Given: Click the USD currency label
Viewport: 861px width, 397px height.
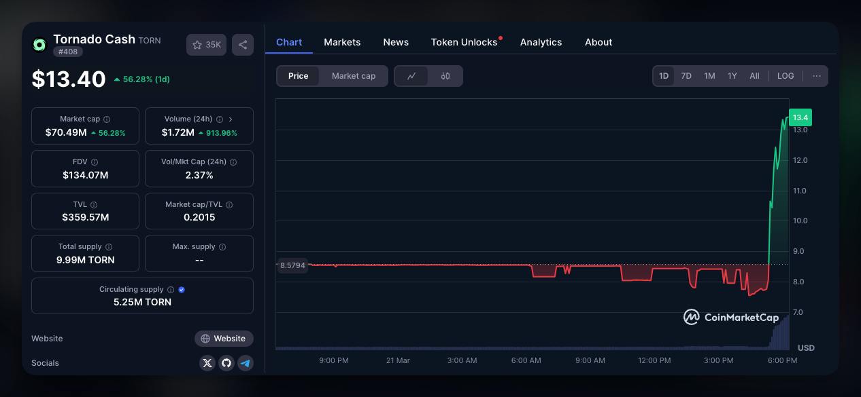Looking at the screenshot, I should [806, 347].
